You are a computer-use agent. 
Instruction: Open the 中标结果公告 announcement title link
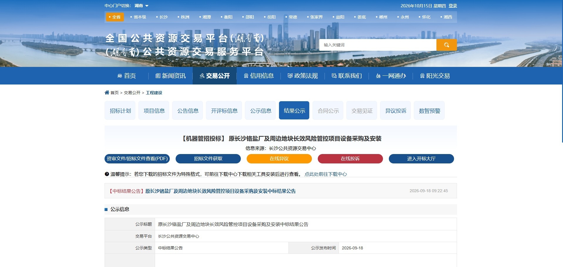point(220,191)
